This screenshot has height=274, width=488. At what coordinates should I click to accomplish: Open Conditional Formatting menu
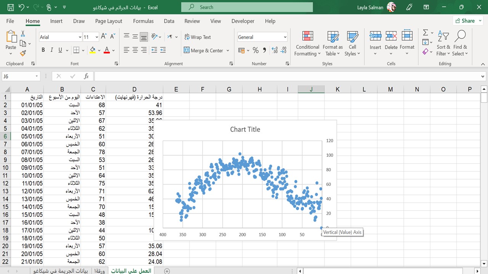[307, 44]
